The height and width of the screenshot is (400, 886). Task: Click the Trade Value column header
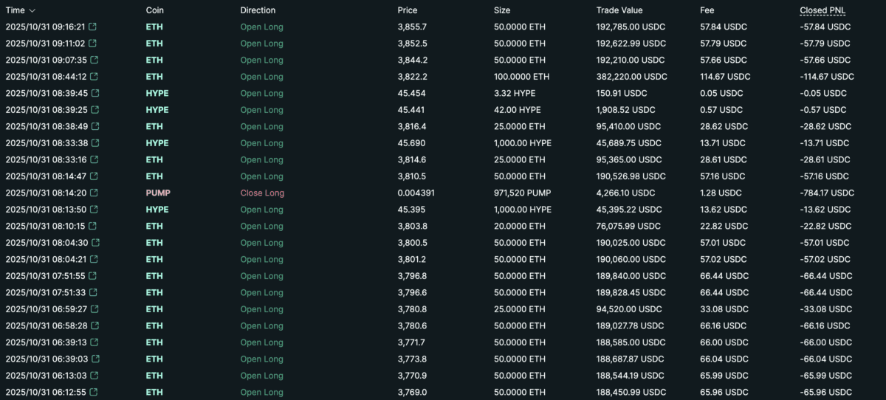[x=619, y=10]
